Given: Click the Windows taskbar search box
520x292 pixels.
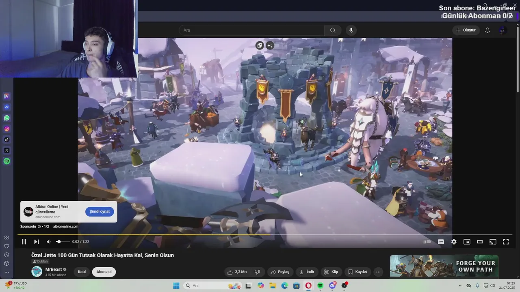Looking at the screenshot, I should point(213,286).
